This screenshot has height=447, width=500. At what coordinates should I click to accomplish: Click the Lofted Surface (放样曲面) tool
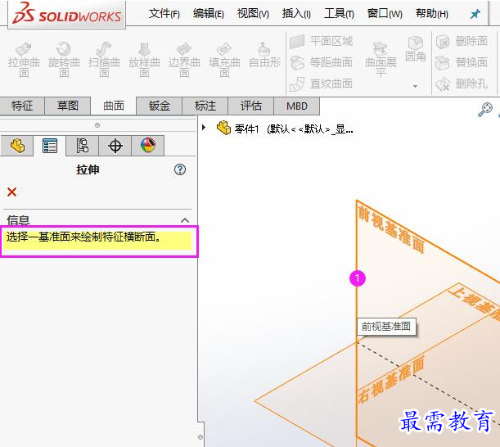[x=144, y=60]
